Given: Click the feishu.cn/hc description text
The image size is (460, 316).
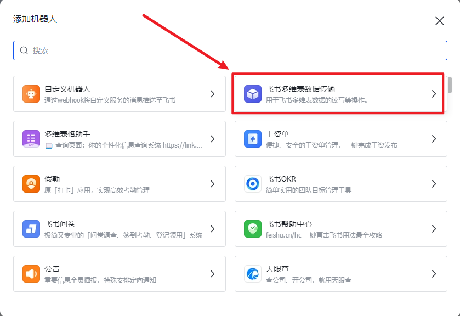Looking at the screenshot, I should pyautogui.click(x=324, y=235).
